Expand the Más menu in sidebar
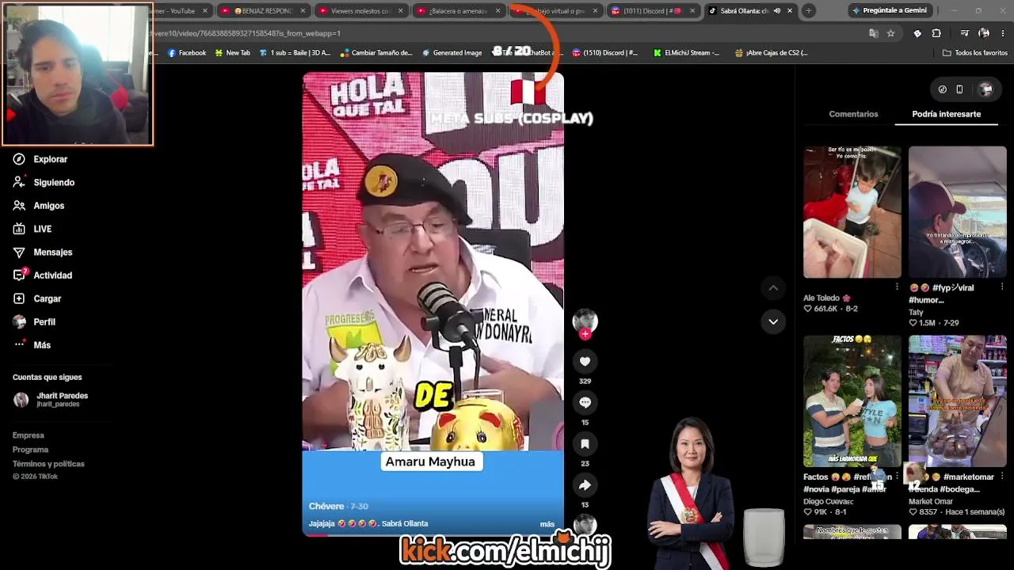The width and height of the screenshot is (1014, 570). pos(32,345)
